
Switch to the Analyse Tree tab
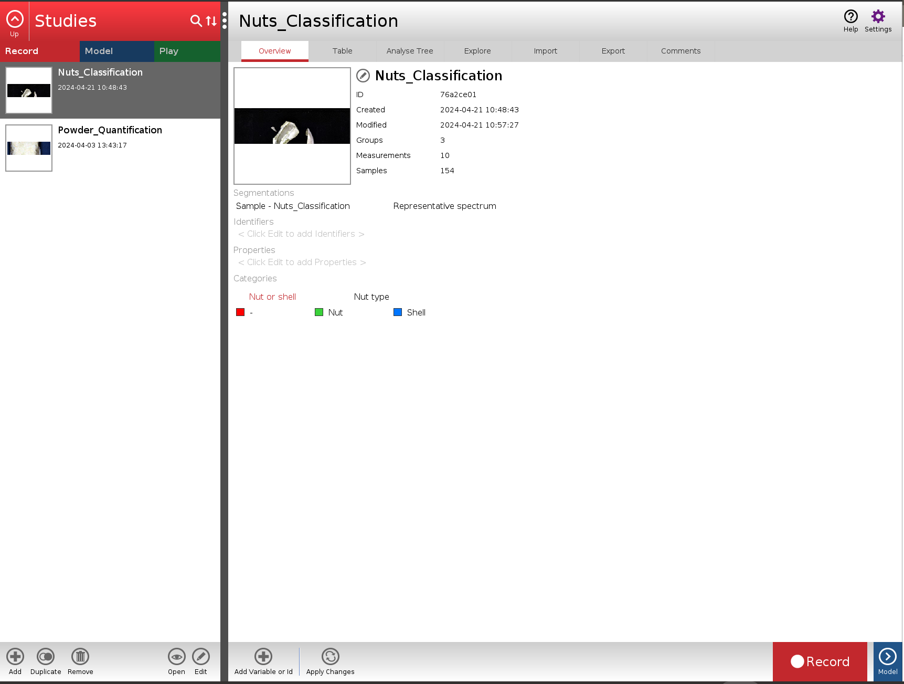[410, 51]
